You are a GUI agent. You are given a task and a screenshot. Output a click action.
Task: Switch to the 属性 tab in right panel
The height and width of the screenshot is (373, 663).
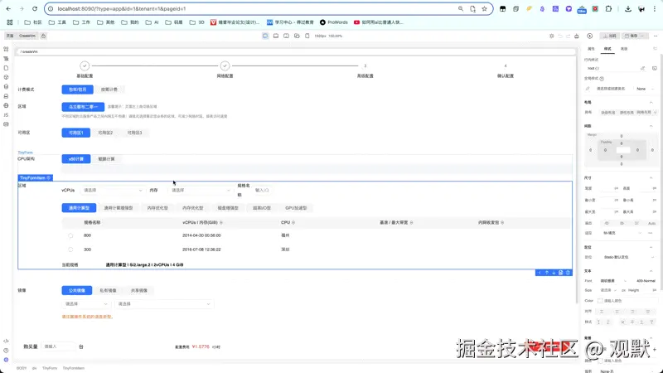[591, 49]
